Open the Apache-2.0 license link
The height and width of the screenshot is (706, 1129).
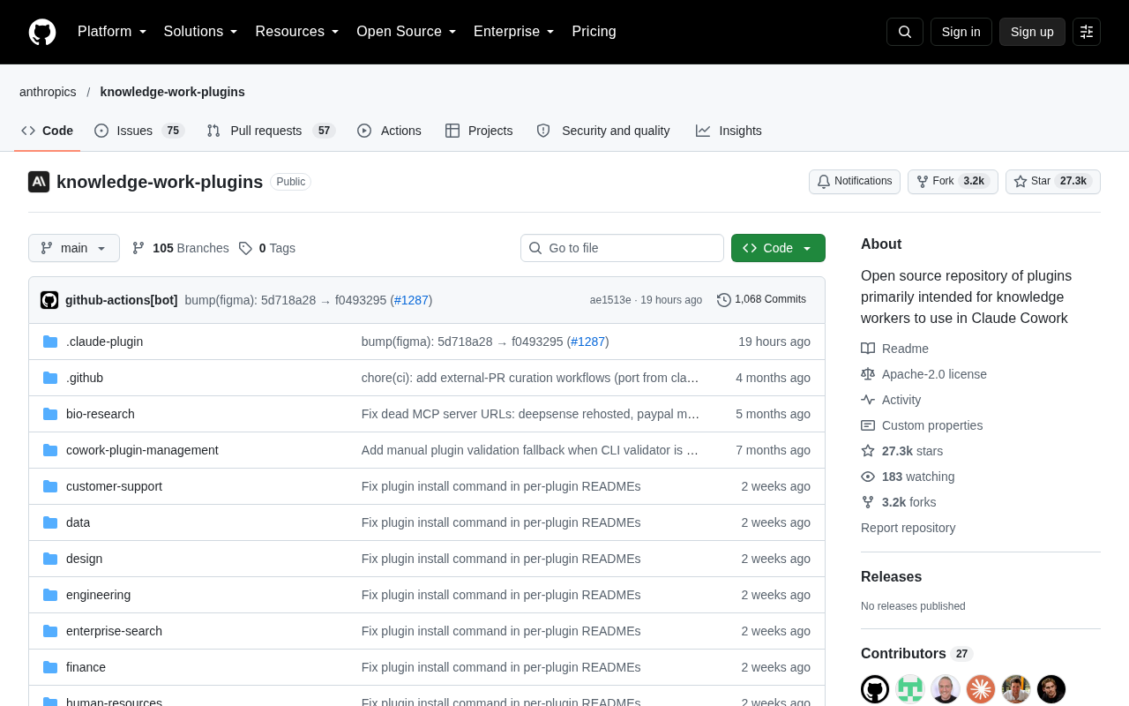coord(934,374)
